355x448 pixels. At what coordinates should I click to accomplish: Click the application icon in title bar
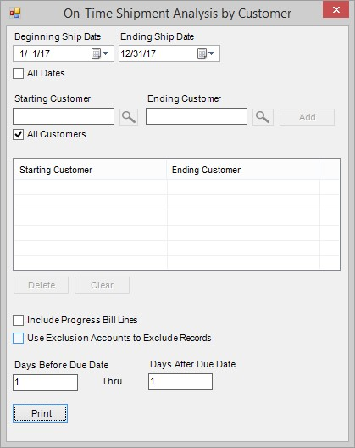point(15,13)
